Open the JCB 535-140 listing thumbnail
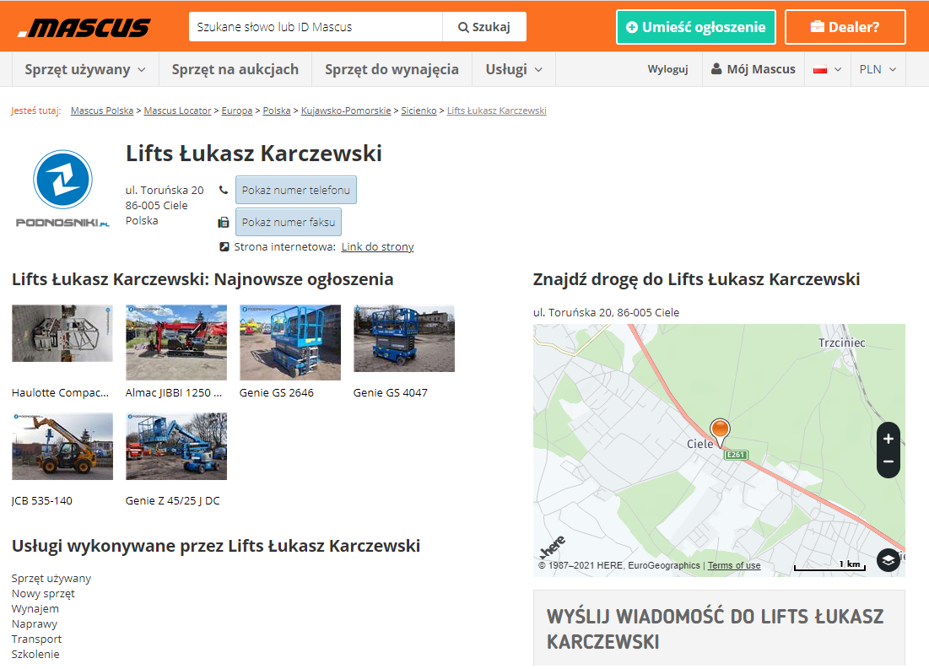929x669 pixels. [62, 446]
